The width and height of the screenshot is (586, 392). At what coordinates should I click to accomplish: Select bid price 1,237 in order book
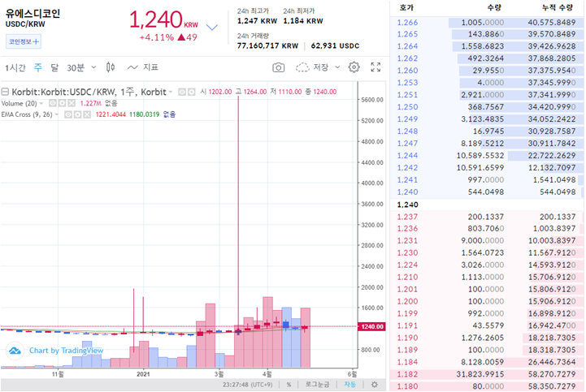click(x=407, y=217)
